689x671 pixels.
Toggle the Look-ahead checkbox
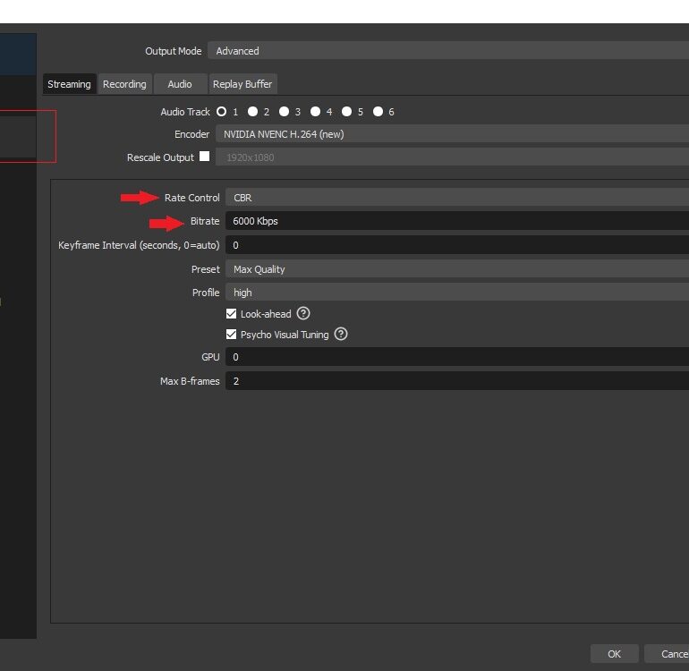tap(231, 314)
